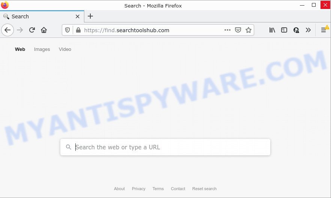Screen dimensions: 331x198
Task: Open the Firefox hamburger menu
Action: click(x=324, y=30)
